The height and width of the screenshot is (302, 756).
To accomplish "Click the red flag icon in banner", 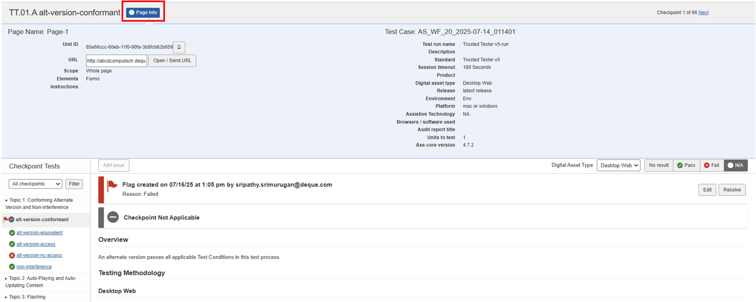I will pyautogui.click(x=112, y=185).
